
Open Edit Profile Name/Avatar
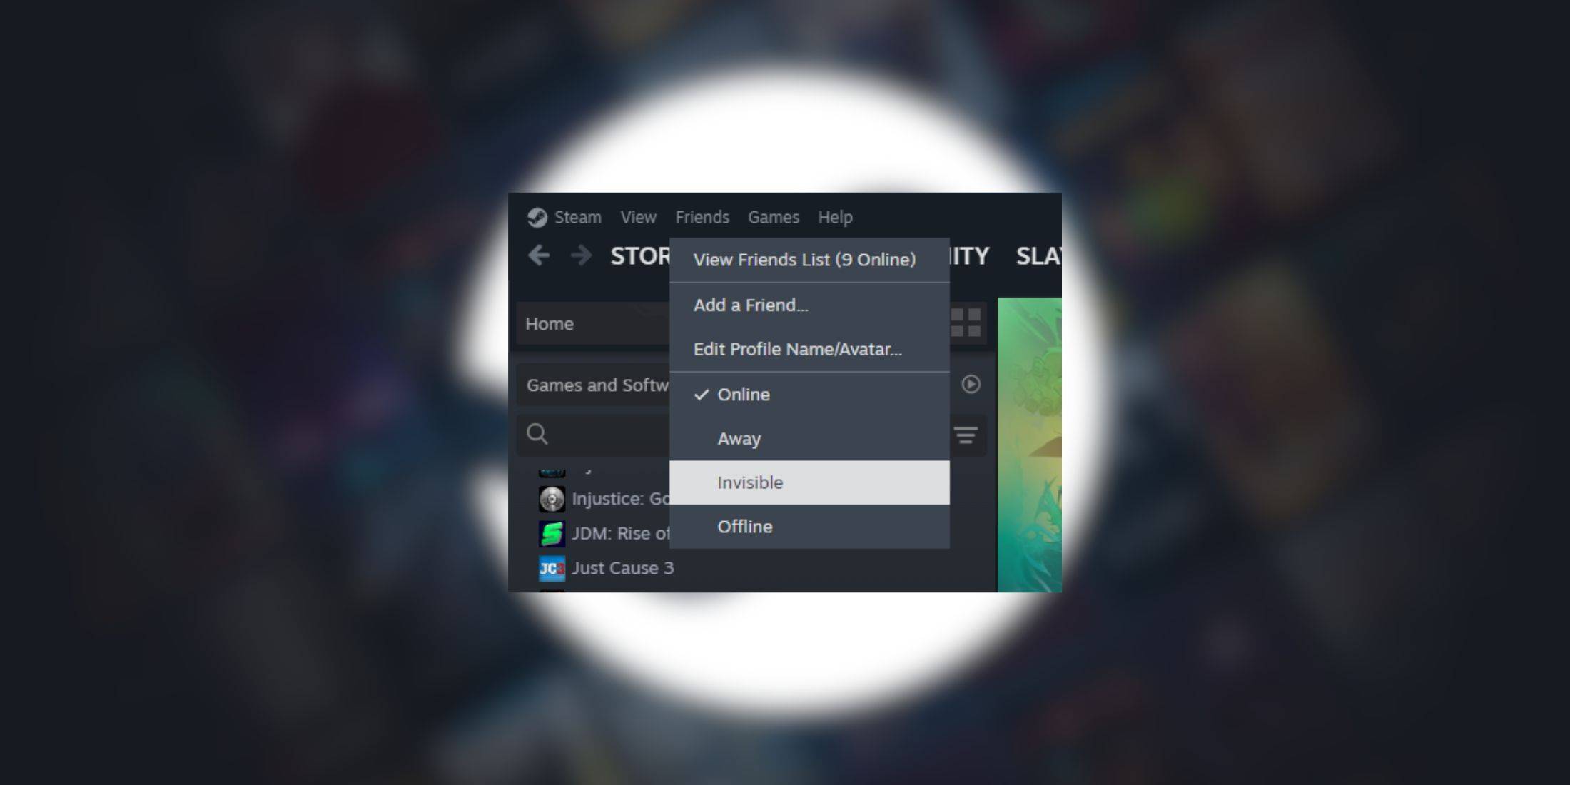(798, 350)
